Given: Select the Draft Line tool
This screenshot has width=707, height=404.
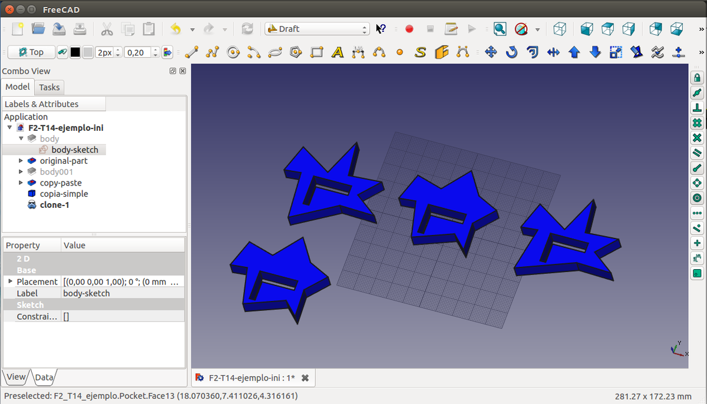Looking at the screenshot, I should pos(191,52).
